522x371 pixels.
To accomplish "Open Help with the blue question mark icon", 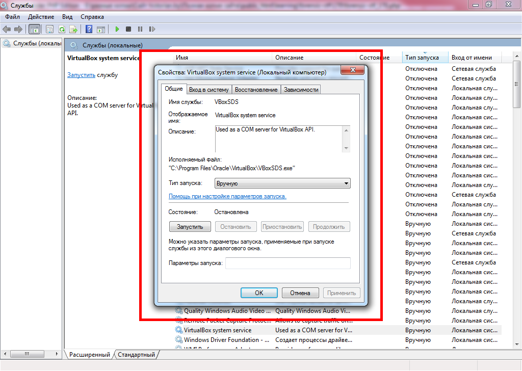I will point(89,30).
